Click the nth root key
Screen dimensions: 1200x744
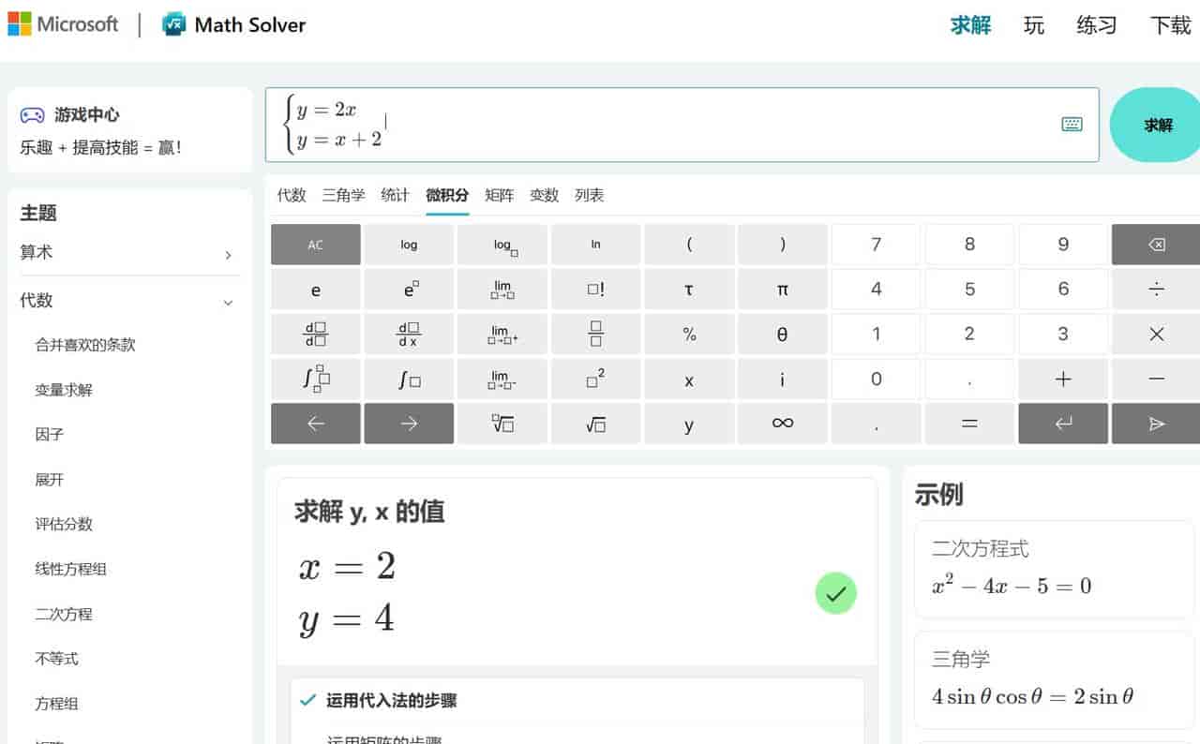point(502,424)
